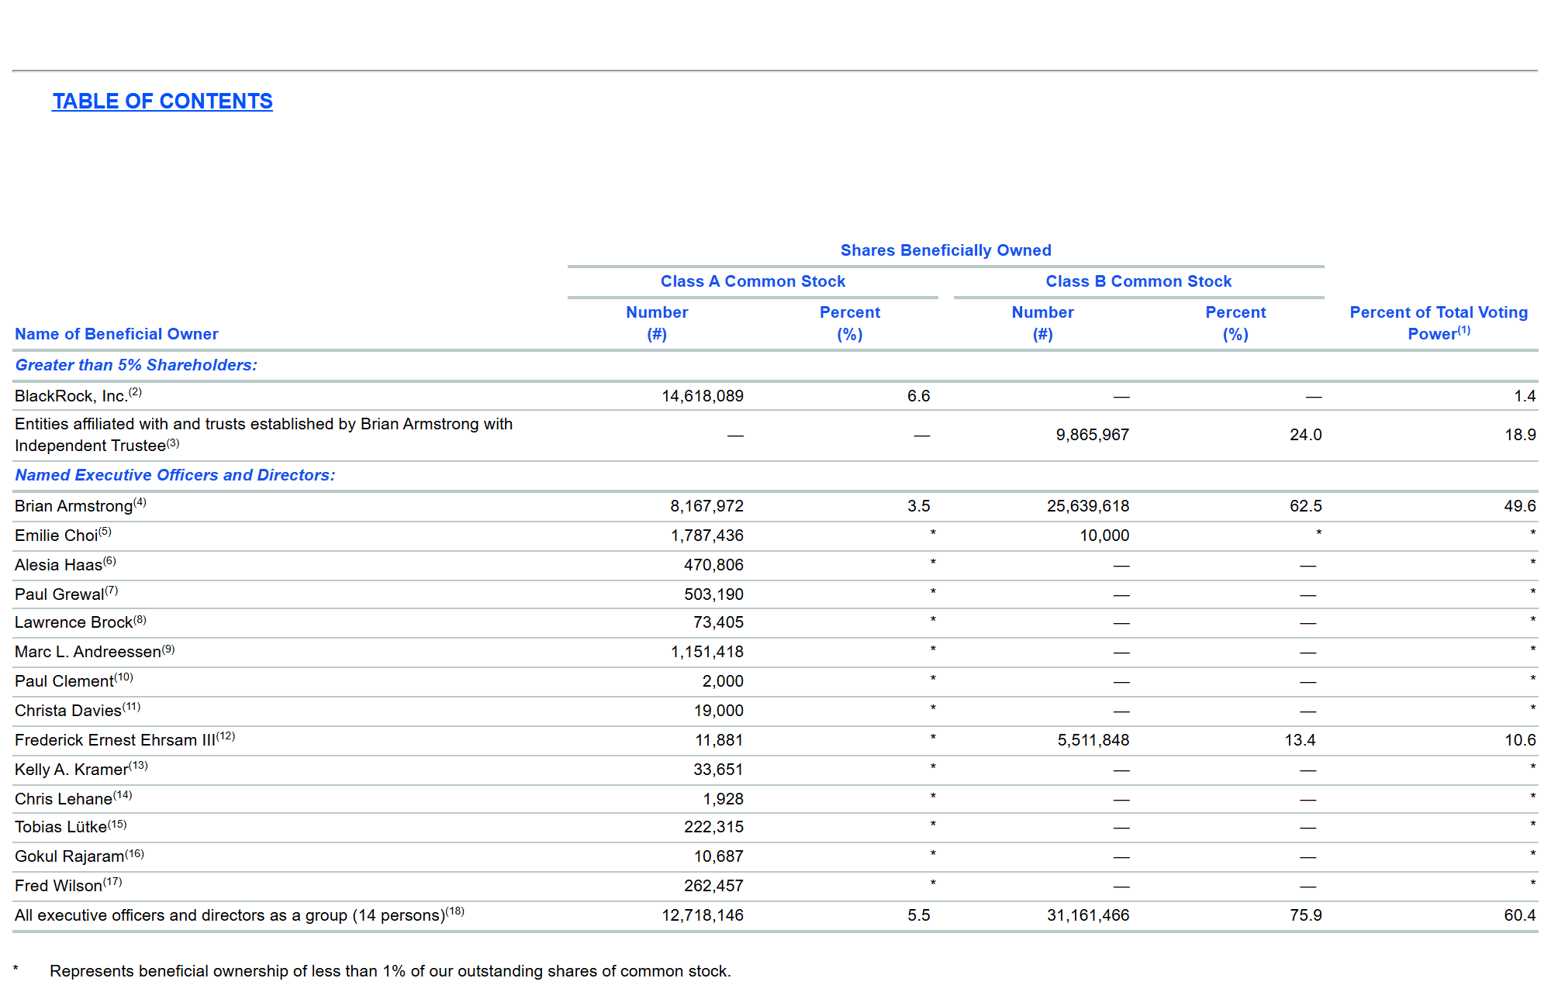
Task: Click the 10,000 Class B value for Emilie Choi
Action: click(x=1104, y=536)
